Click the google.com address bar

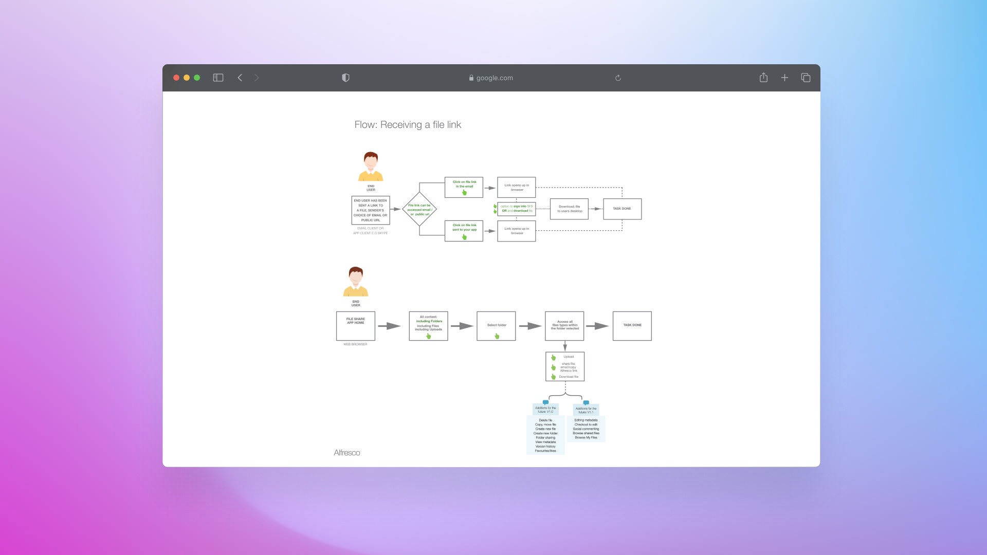491,78
